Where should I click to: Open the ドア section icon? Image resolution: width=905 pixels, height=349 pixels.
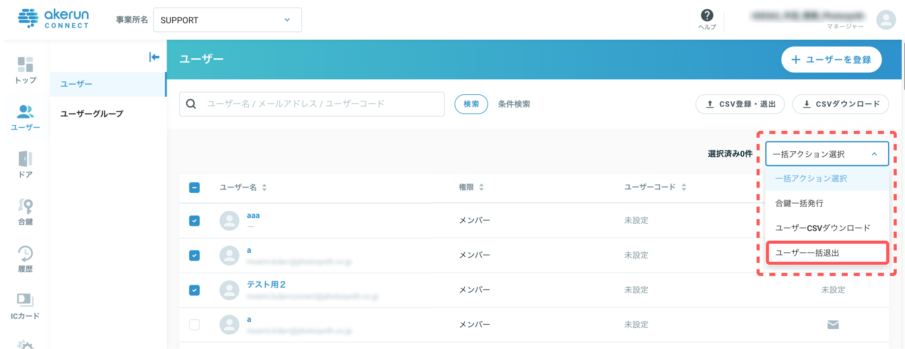click(x=25, y=164)
